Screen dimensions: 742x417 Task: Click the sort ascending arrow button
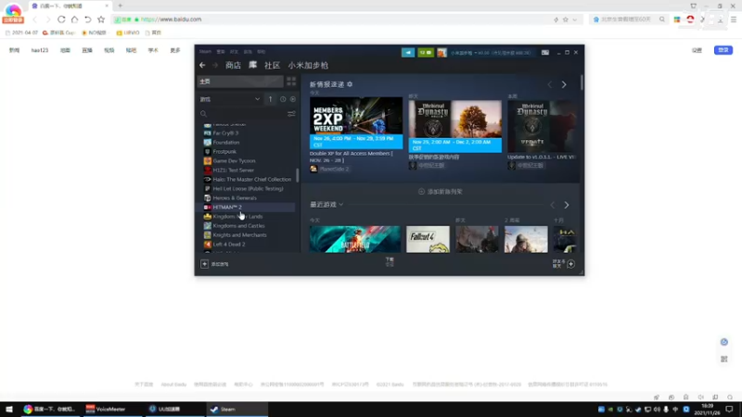270,99
